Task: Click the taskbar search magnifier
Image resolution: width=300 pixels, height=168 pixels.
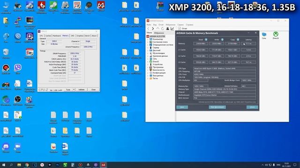Action: point(11,165)
